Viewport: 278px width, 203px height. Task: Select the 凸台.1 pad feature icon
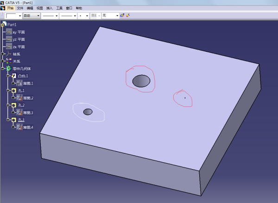click(14, 76)
